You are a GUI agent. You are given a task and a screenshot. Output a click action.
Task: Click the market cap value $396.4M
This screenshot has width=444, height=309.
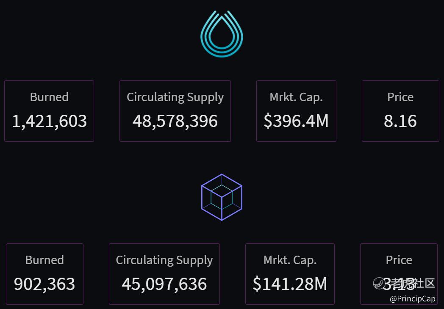296,121
